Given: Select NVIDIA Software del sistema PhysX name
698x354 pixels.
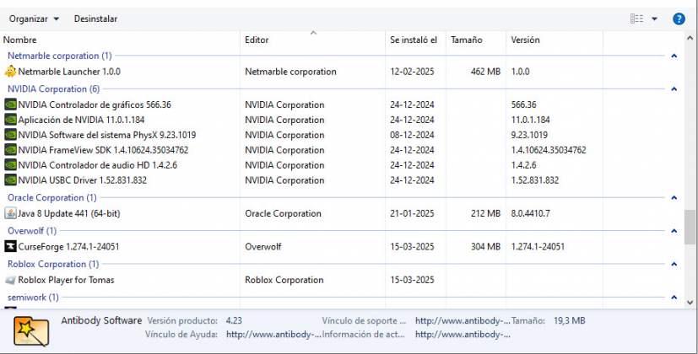Looking at the screenshot, I should pyautogui.click(x=107, y=135).
